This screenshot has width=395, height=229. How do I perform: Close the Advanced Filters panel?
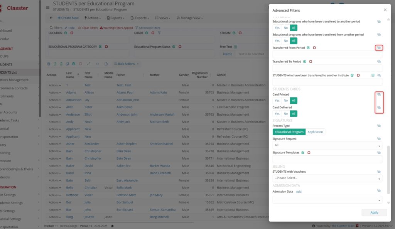click(x=385, y=10)
